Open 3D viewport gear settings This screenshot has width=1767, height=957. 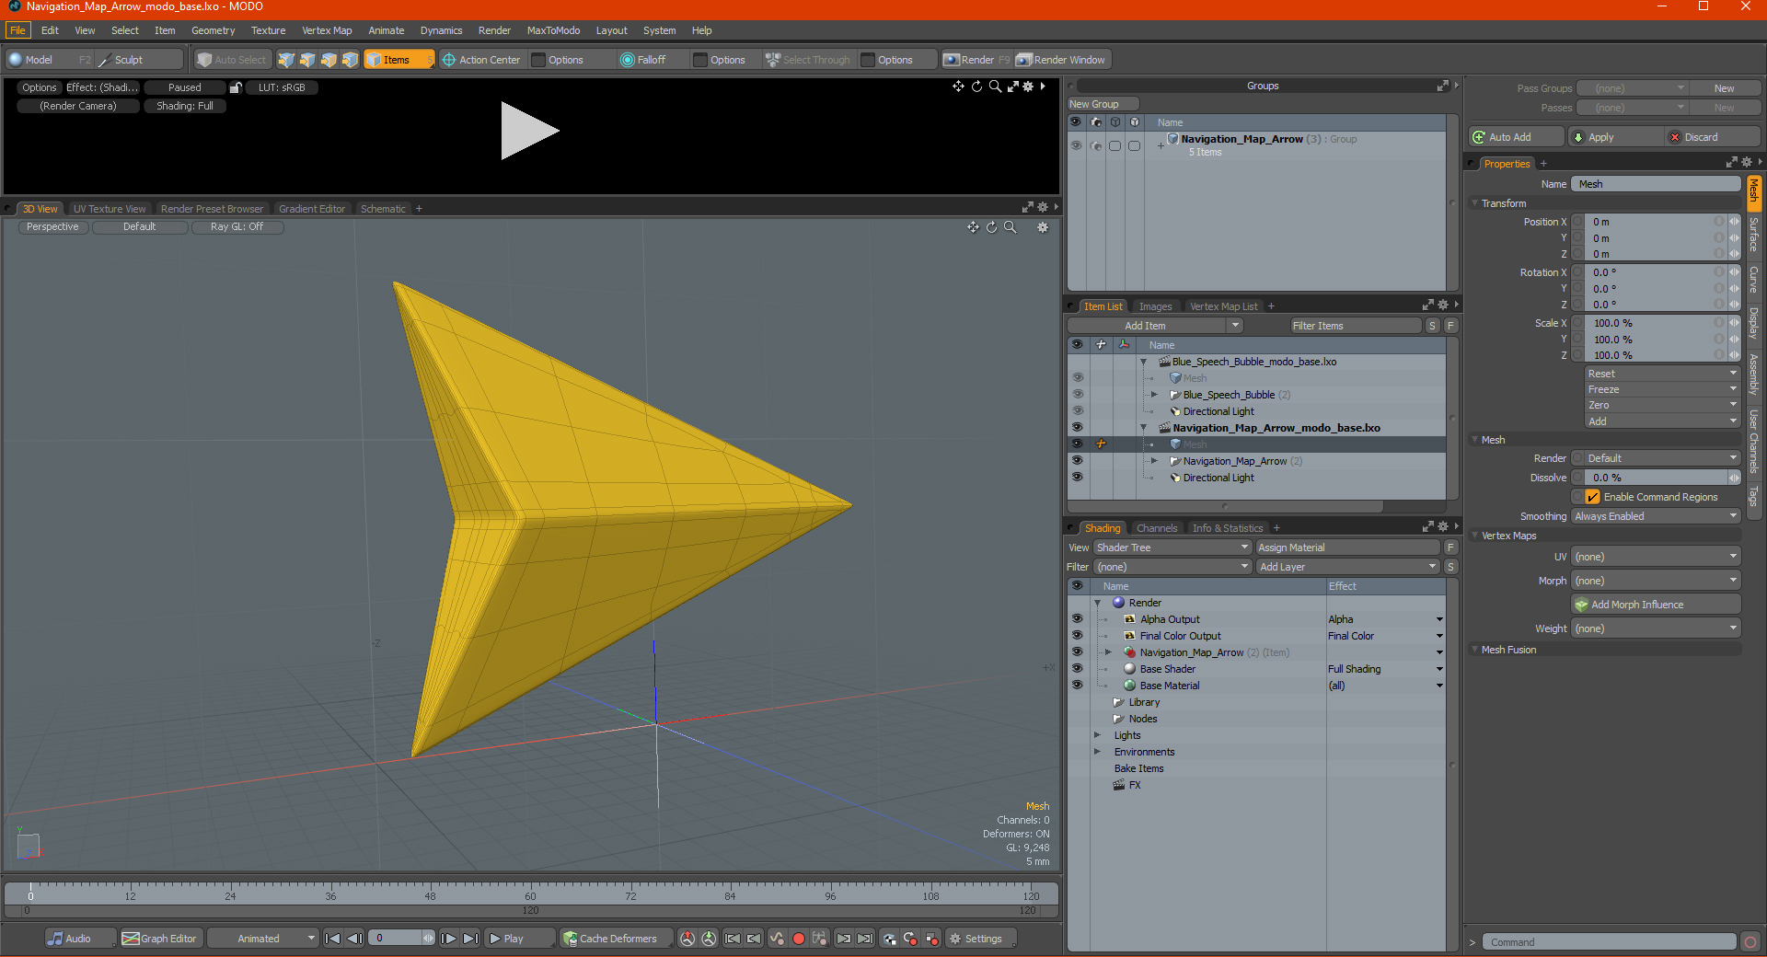(x=1043, y=227)
